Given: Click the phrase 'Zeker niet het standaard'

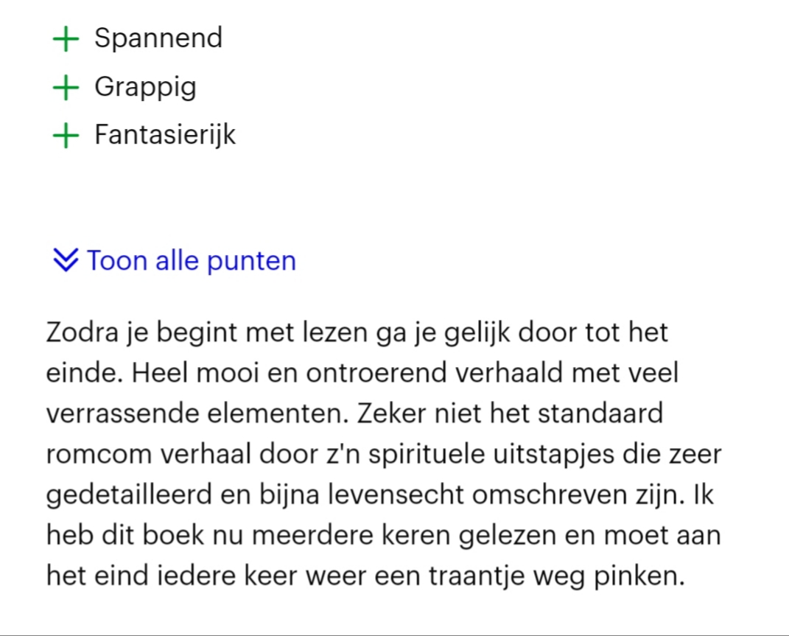Looking at the screenshot, I should click(510, 413).
